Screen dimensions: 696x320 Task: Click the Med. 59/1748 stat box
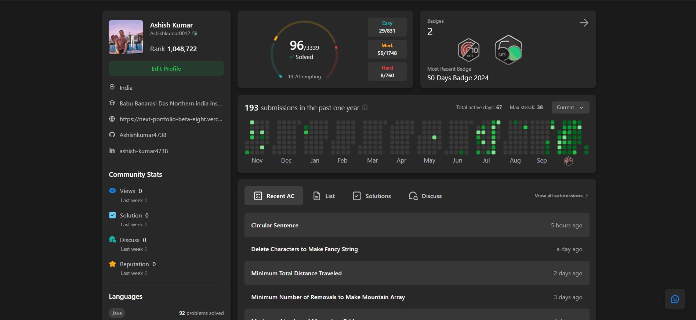tap(387, 49)
